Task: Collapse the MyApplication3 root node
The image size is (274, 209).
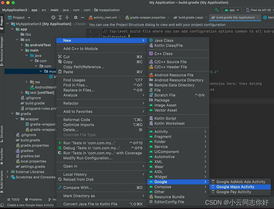Action: pos(8,24)
